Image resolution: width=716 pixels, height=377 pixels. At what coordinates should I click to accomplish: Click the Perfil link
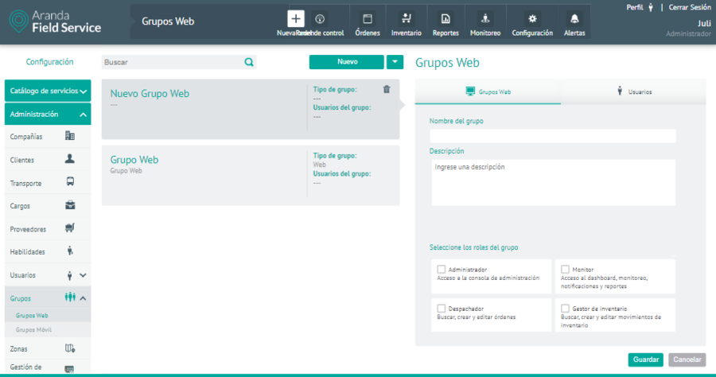(x=635, y=7)
